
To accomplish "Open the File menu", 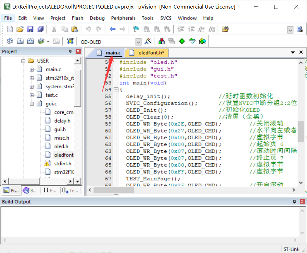I will 8,18.
